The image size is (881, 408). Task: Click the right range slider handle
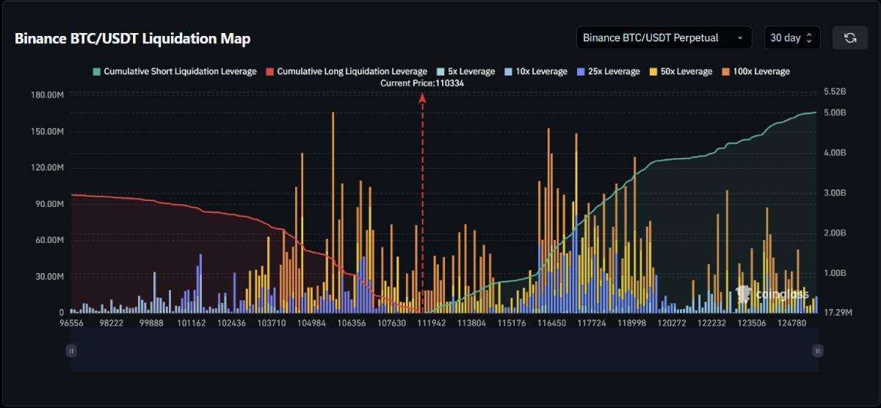[x=817, y=351]
